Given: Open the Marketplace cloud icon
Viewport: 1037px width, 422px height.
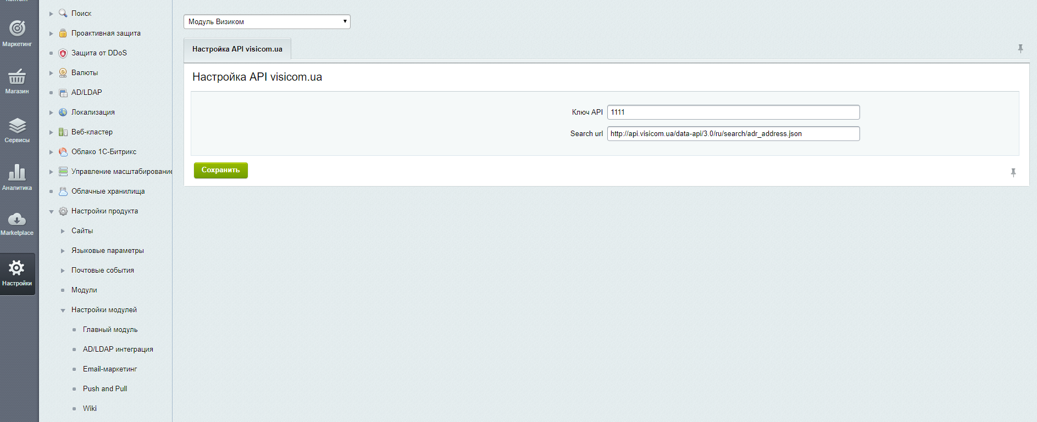Looking at the screenshot, I should pyautogui.click(x=17, y=220).
